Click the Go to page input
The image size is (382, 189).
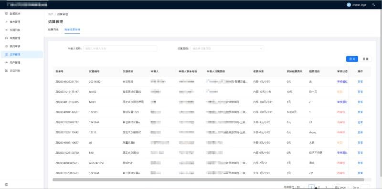(365, 187)
